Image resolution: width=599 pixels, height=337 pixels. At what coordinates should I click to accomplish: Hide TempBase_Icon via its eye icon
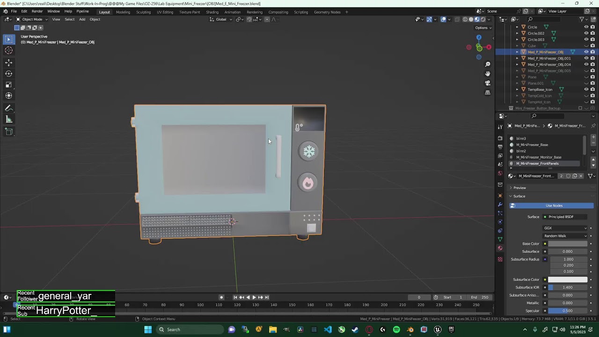pyautogui.click(x=586, y=89)
